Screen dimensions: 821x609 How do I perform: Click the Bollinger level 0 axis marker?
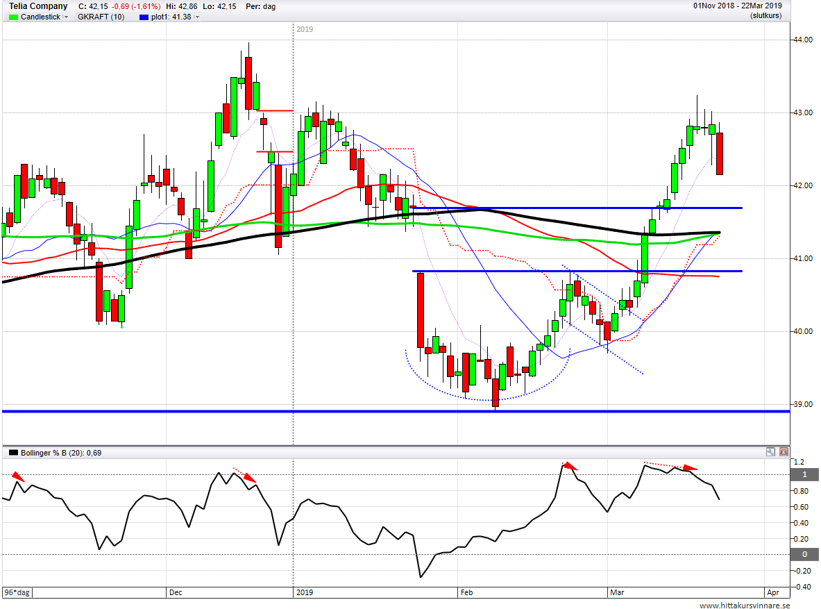804,554
